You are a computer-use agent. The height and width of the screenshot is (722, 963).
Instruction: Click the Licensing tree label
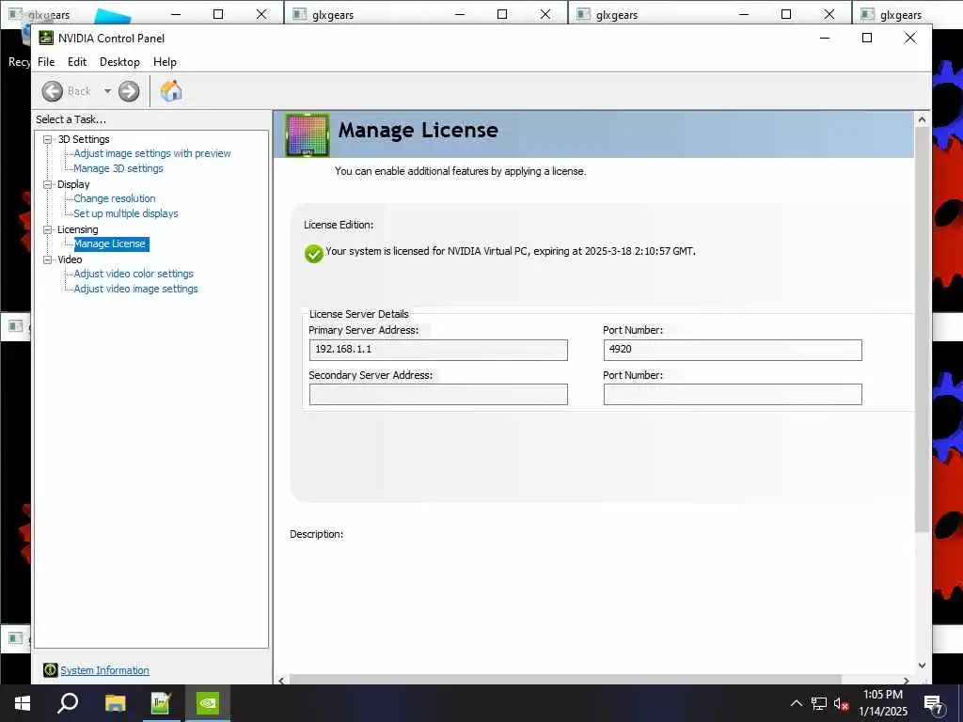pos(77,229)
